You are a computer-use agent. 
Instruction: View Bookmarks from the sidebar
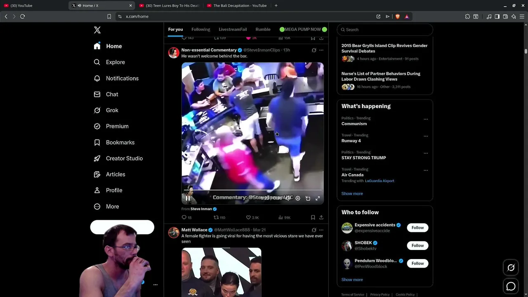tap(114, 142)
